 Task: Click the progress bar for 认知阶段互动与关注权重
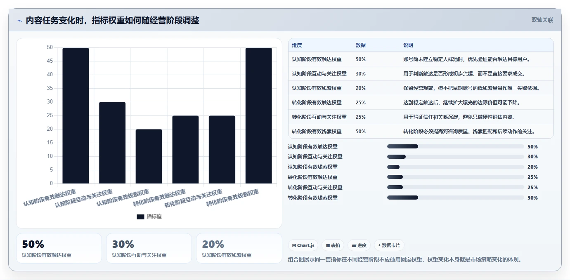[x=455, y=157]
